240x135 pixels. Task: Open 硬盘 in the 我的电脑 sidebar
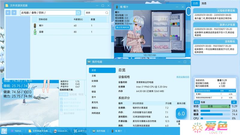pos(94,92)
